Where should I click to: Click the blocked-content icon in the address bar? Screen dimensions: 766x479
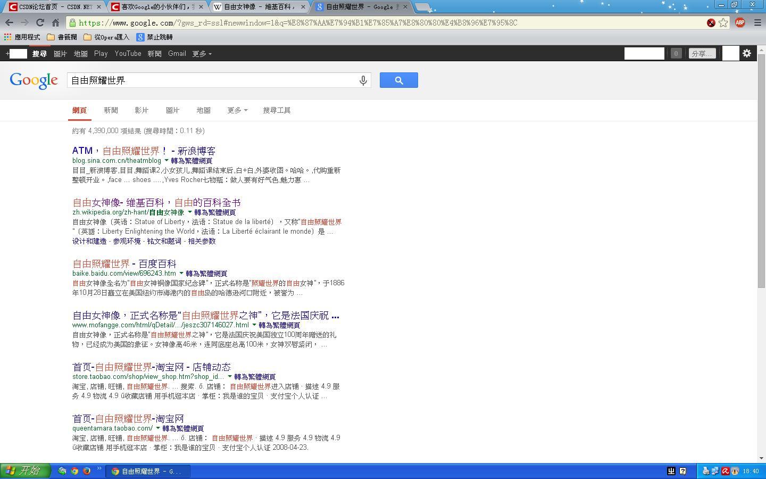pyautogui.click(x=711, y=22)
